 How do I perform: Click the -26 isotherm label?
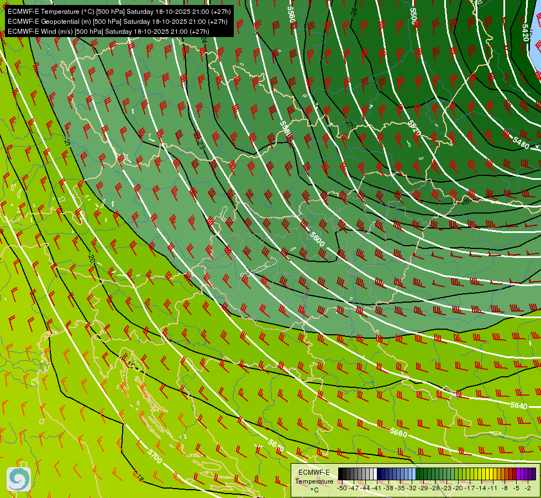(x=465, y=201)
